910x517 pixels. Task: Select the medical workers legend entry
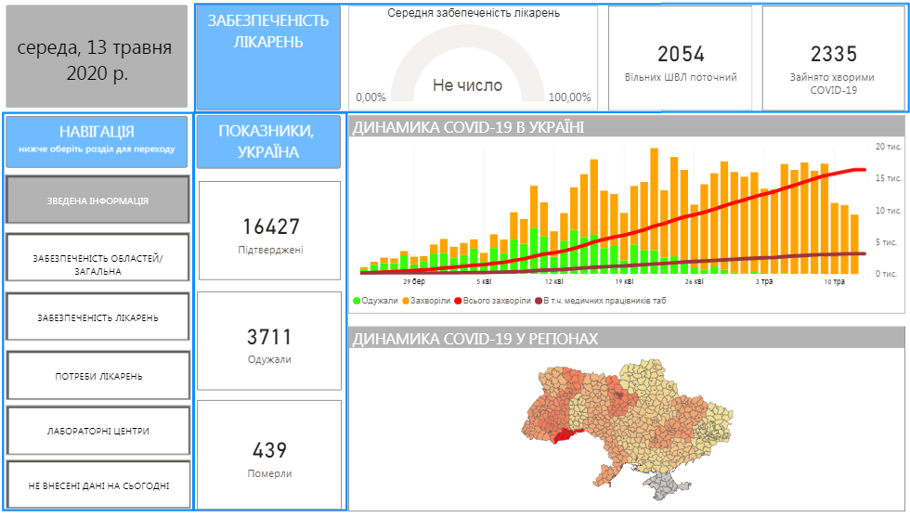[539, 301]
